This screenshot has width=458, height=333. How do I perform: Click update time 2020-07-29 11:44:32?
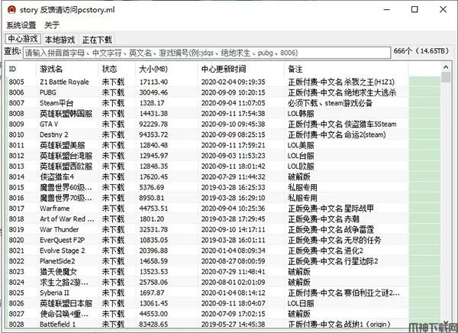click(233, 176)
